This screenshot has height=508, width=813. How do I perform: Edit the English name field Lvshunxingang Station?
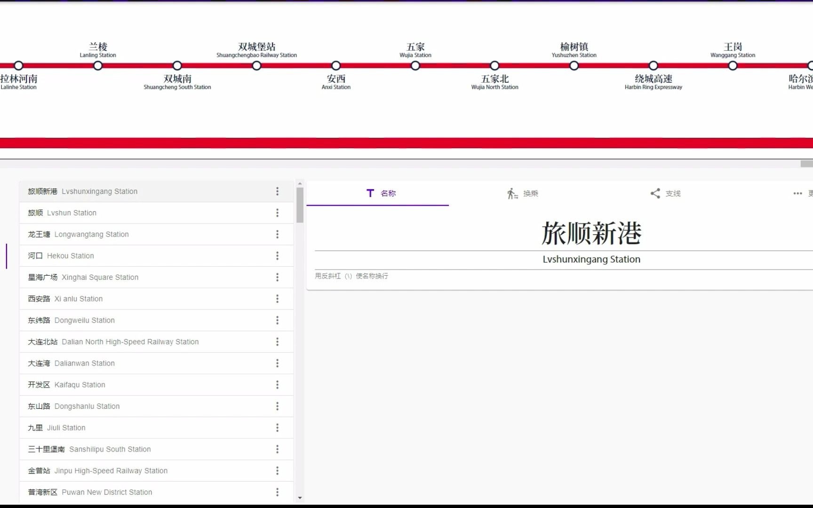pyautogui.click(x=591, y=259)
